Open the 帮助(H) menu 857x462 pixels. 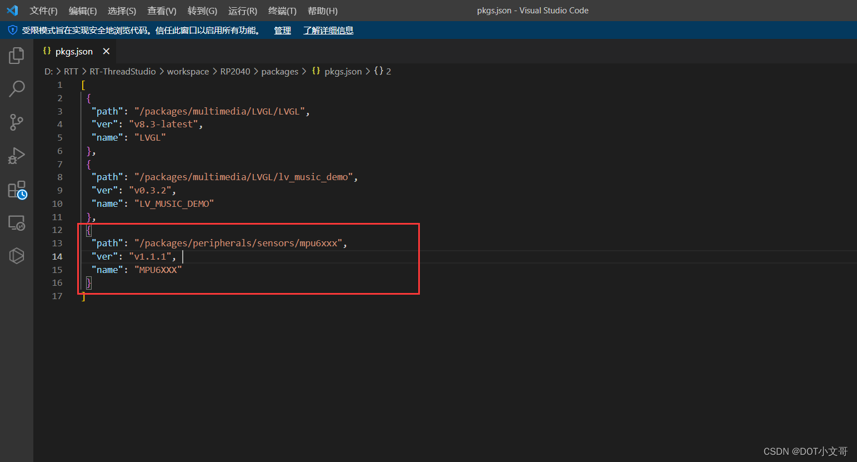point(323,11)
